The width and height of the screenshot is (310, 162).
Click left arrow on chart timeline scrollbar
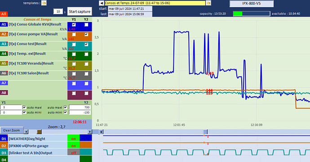101,132
